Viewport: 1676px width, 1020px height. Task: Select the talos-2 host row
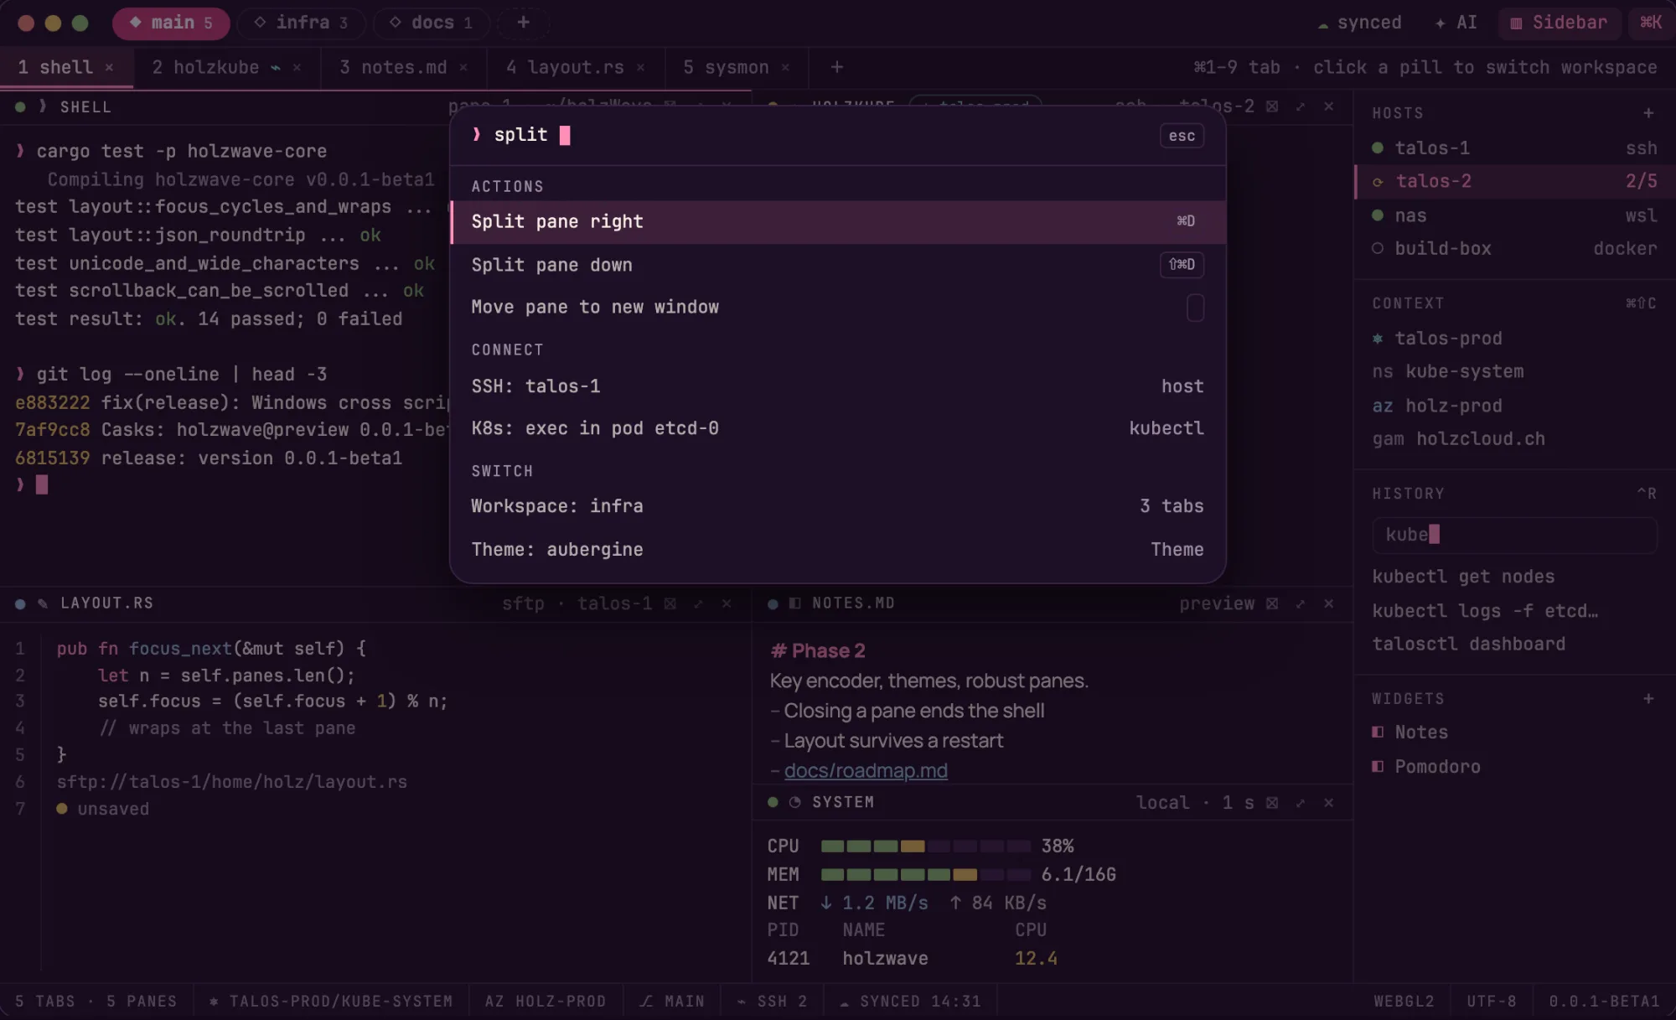coord(1515,181)
